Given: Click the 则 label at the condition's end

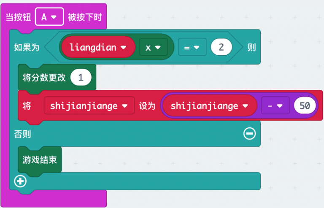Looking at the screenshot, I should point(251,47).
